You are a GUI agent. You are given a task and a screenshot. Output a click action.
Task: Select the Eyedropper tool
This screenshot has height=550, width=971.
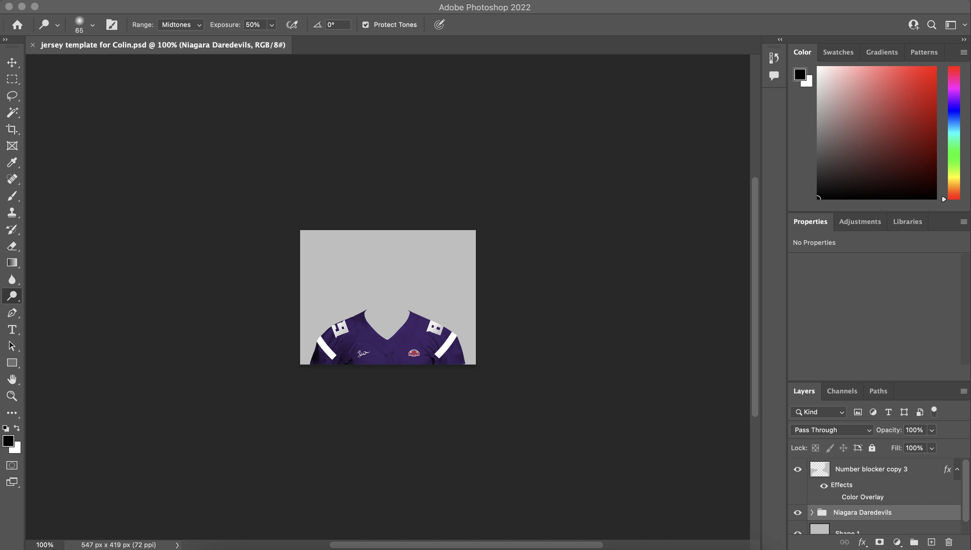tap(12, 162)
